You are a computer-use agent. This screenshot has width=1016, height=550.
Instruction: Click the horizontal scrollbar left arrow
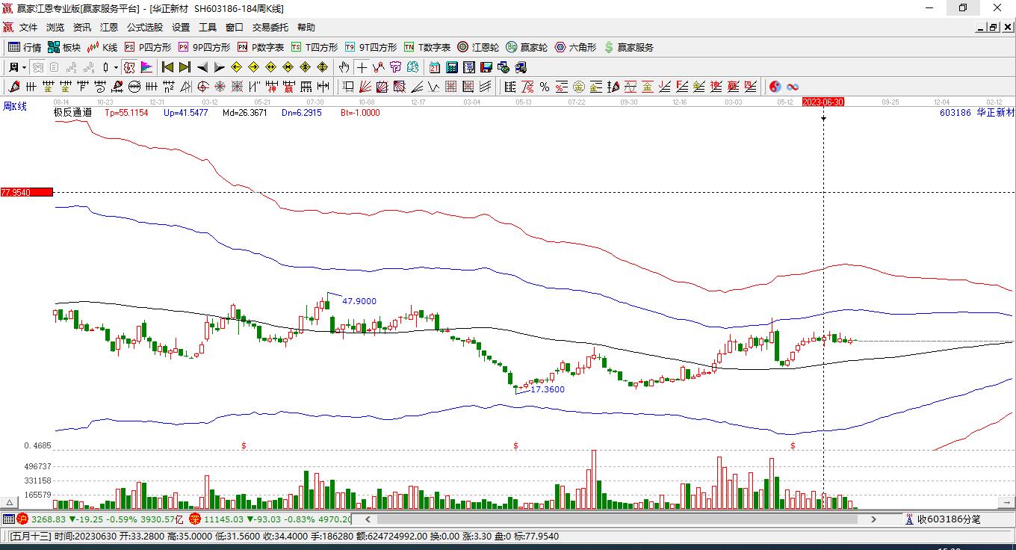click(367, 519)
